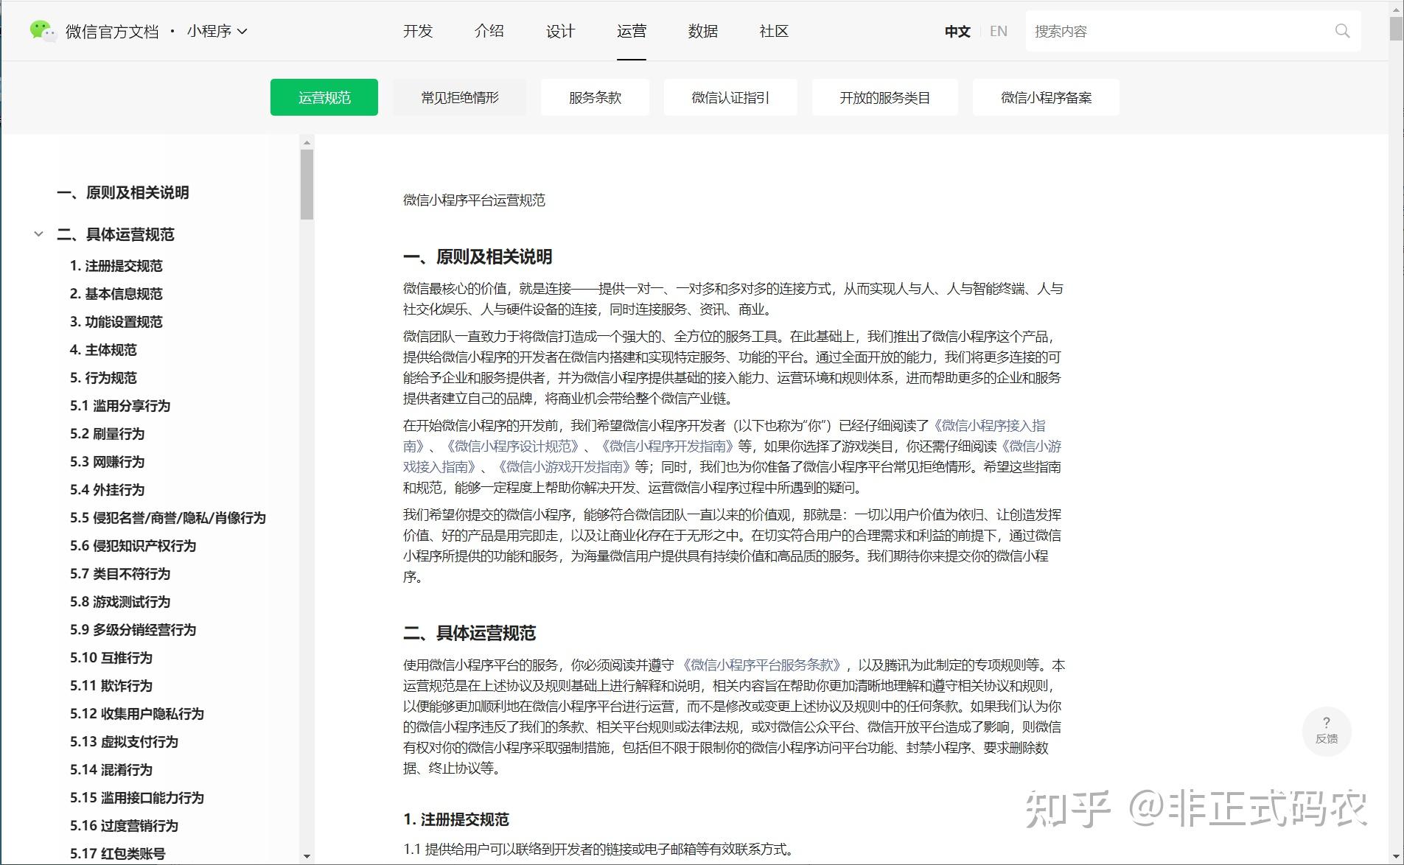Open the 开发 top menu

click(418, 31)
